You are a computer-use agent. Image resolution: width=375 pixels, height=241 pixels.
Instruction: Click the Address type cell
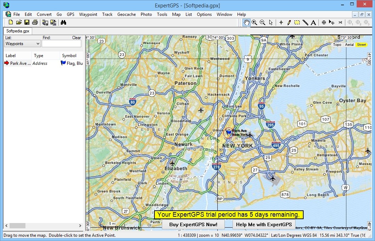point(40,63)
